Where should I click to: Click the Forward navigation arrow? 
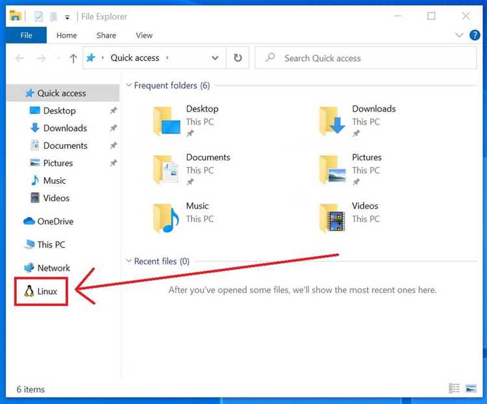click(x=41, y=58)
